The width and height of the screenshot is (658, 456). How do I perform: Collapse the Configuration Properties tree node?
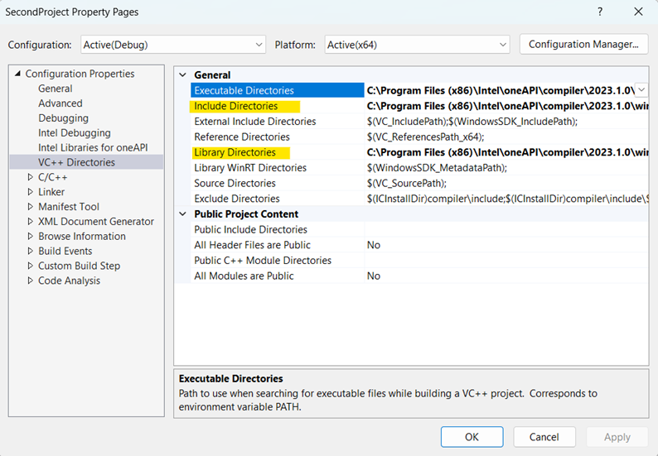point(18,74)
